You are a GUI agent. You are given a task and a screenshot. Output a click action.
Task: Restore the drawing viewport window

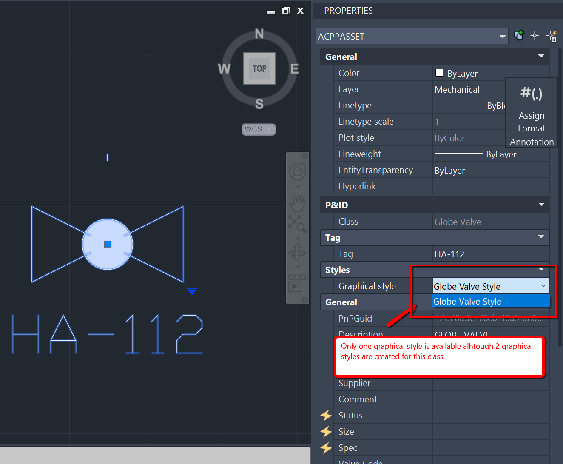point(286,11)
